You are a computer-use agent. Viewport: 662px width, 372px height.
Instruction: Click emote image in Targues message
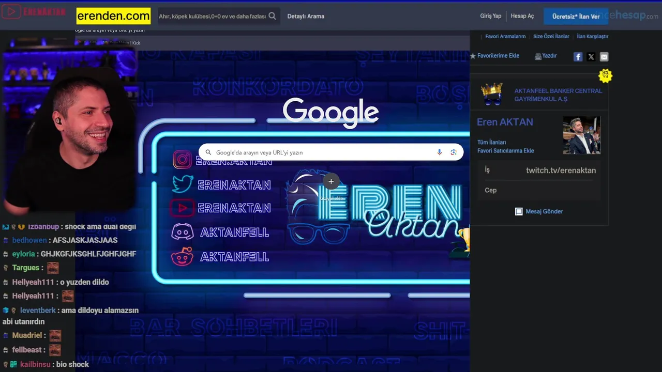pyautogui.click(x=53, y=268)
